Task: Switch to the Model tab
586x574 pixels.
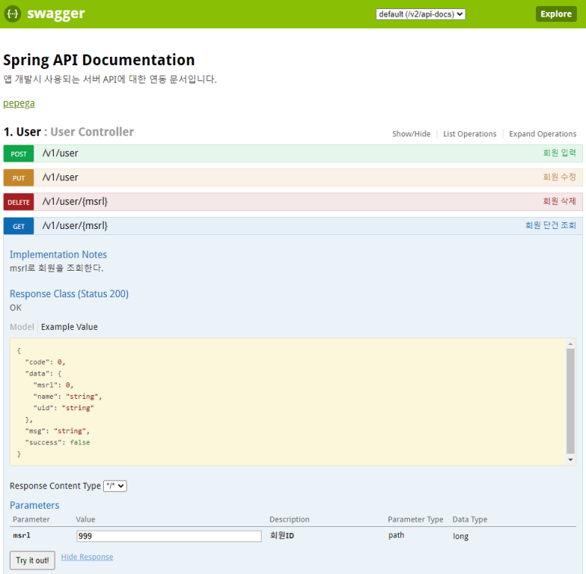Action: 22,327
